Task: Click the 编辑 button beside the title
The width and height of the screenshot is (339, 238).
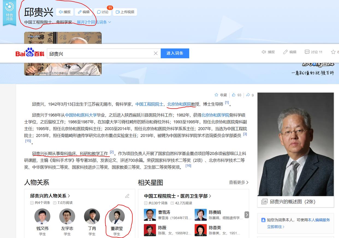Action: [x=84, y=12]
